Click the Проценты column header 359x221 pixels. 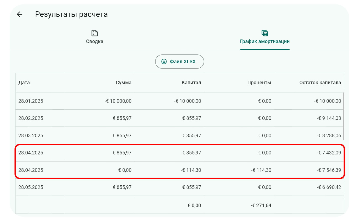coord(259,83)
